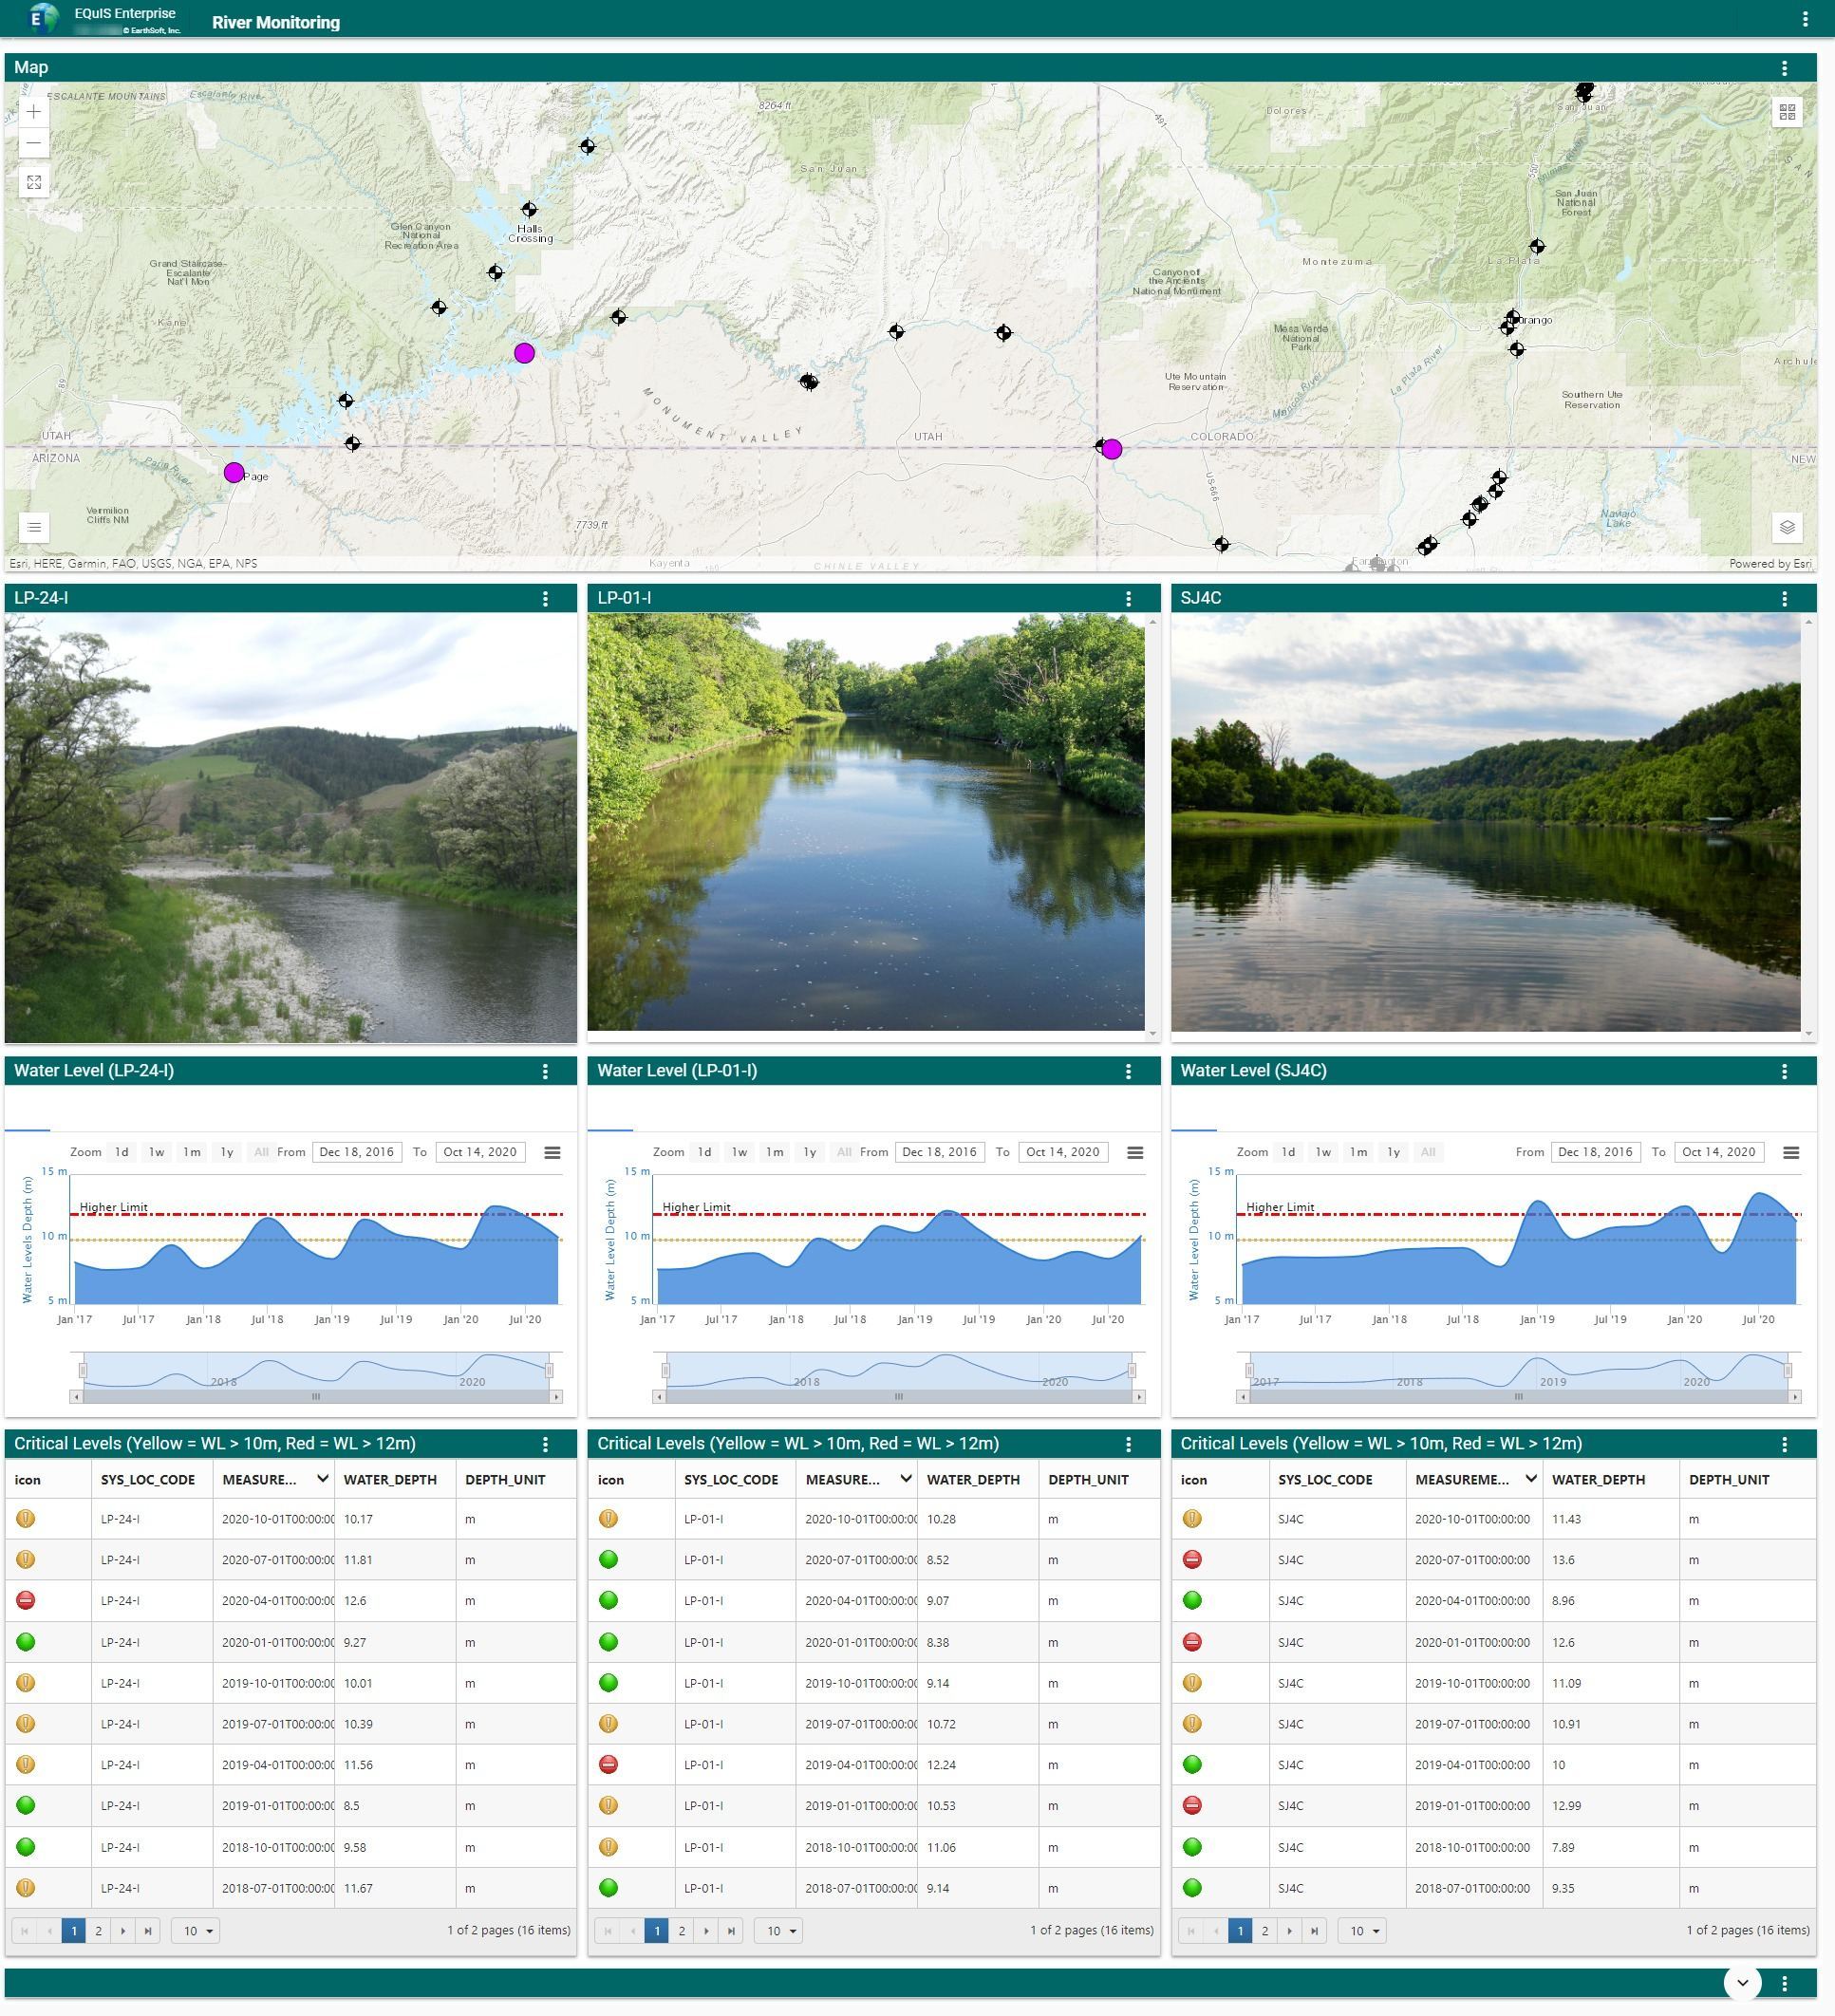1835x2016 pixels.
Task: Open LP-24-I chart hamburger export menu
Action: pos(552,1152)
